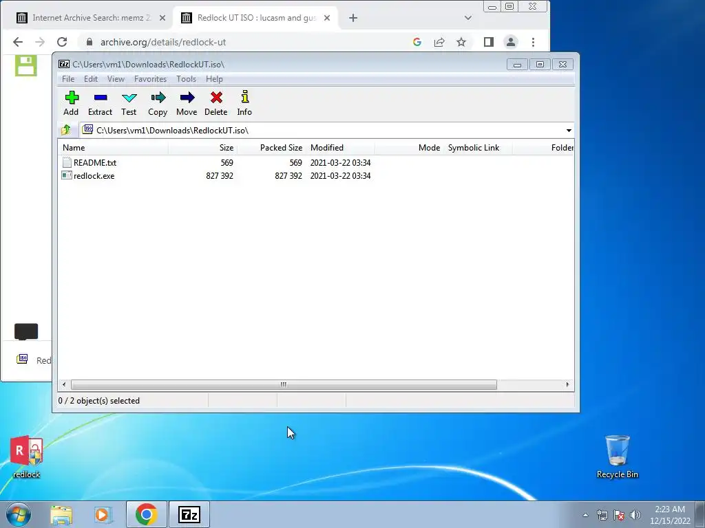Sort by the Size column header

pyautogui.click(x=203, y=148)
